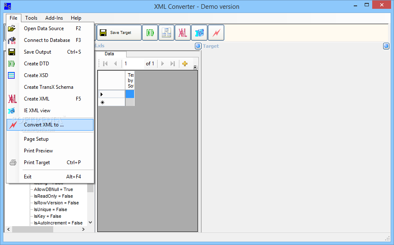The height and width of the screenshot is (245, 394).
Task: Select Connect to Database menu entry
Action: click(50, 40)
